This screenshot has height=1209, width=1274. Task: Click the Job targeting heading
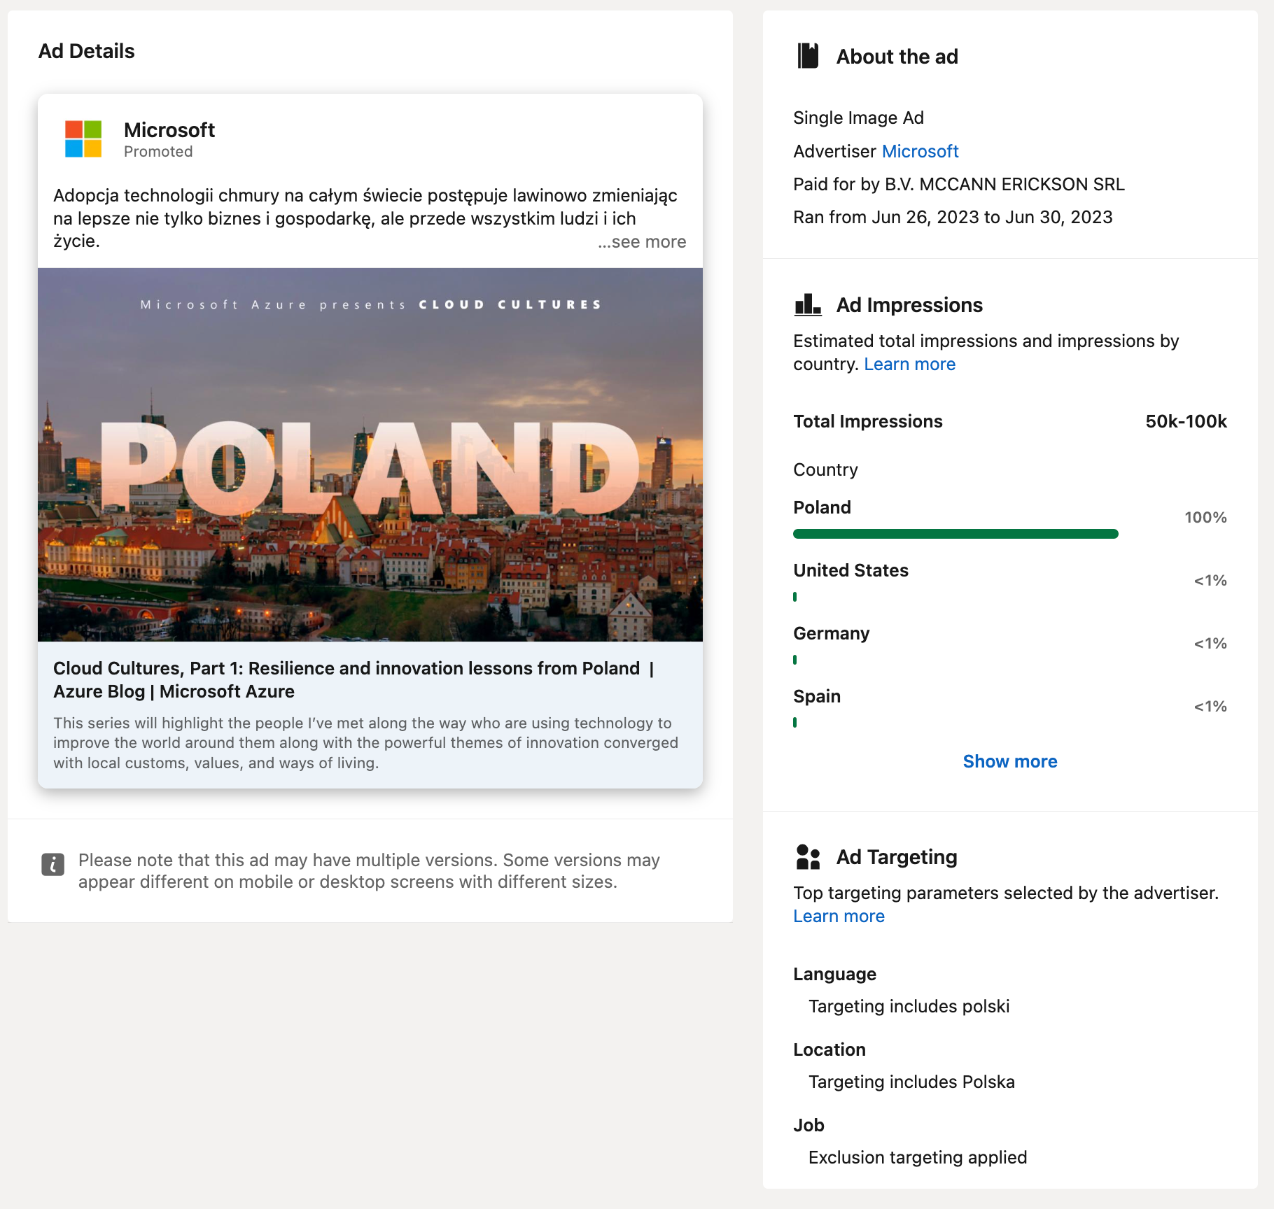(x=808, y=1125)
